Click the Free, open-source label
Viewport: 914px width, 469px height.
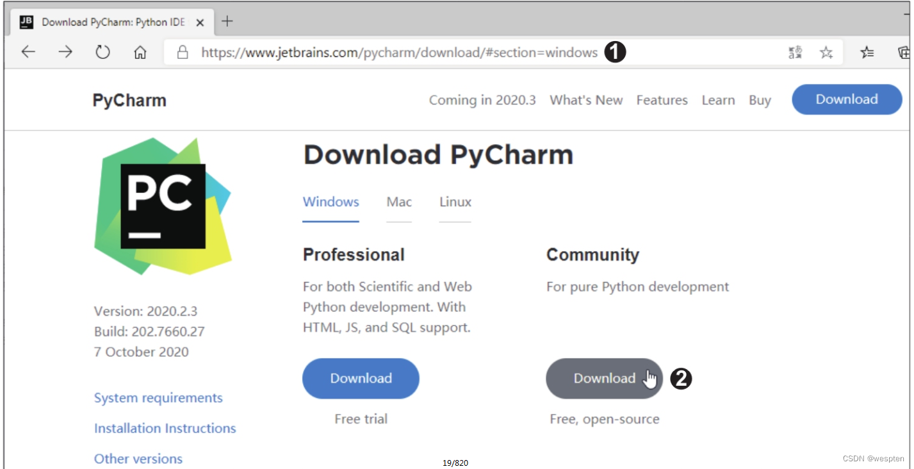604,419
